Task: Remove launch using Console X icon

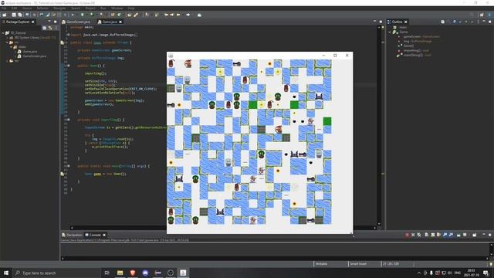Action: click(413, 235)
